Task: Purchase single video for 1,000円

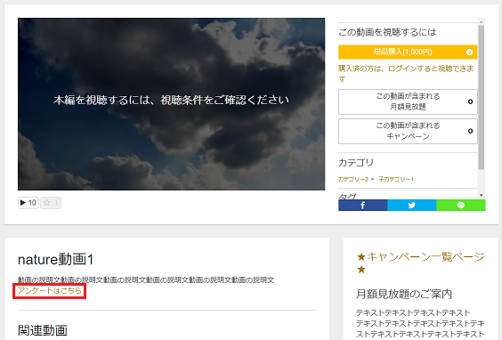Action: (408, 52)
